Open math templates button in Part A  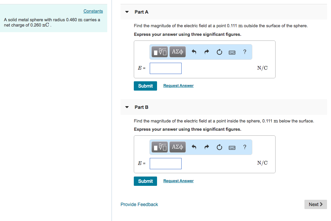pos(160,52)
